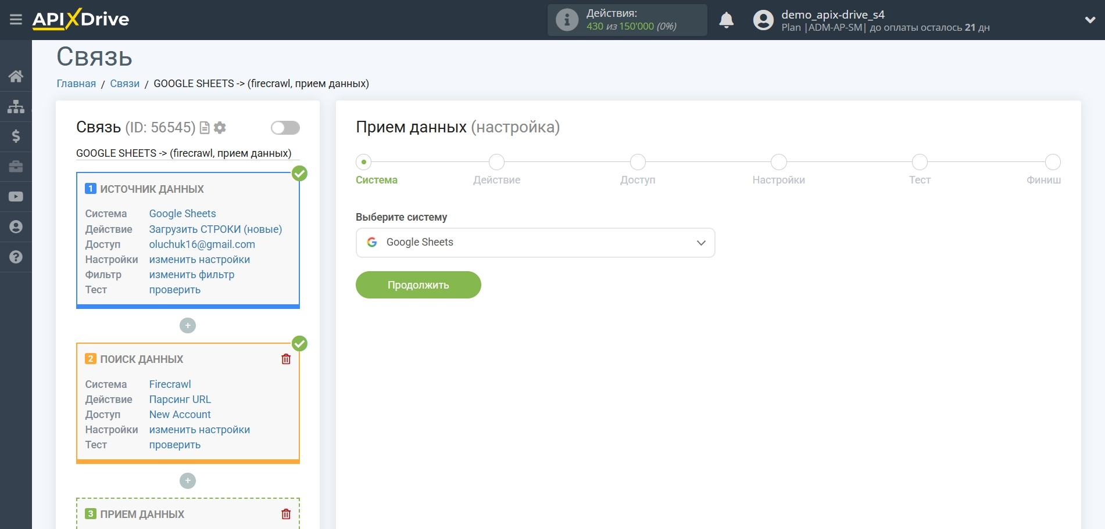Image resolution: width=1105 pixels, height=529 pixels.
Task: Click the question mark help icon
Action: tap(16, 257)
